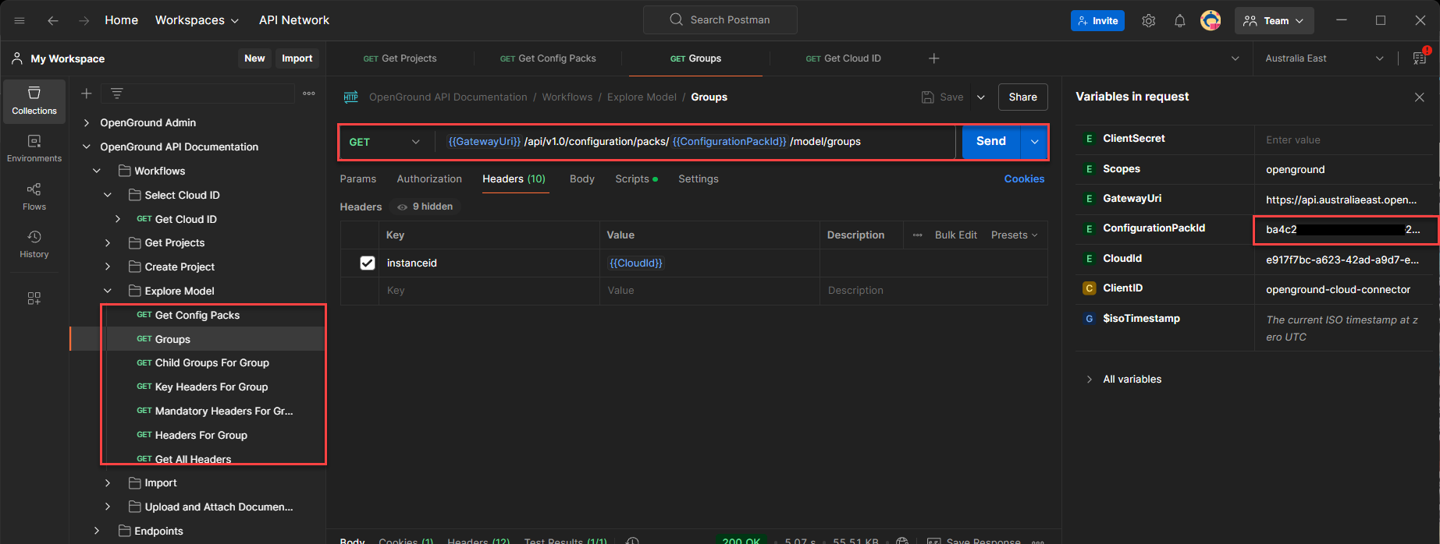Collapse the Workflows folder
Image resolution: width=1440 pixels, height=544 pixels.
(97, 171)
